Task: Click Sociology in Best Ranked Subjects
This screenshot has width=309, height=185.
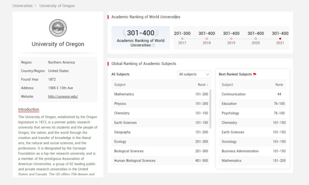Action: [253, 142]
